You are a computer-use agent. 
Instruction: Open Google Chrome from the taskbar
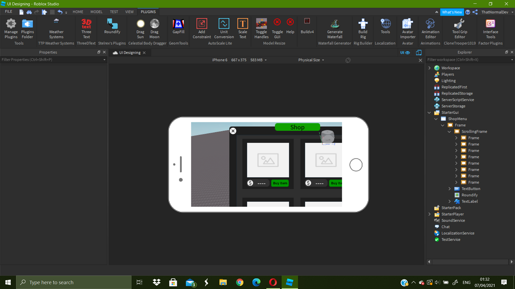click(240, 282)
